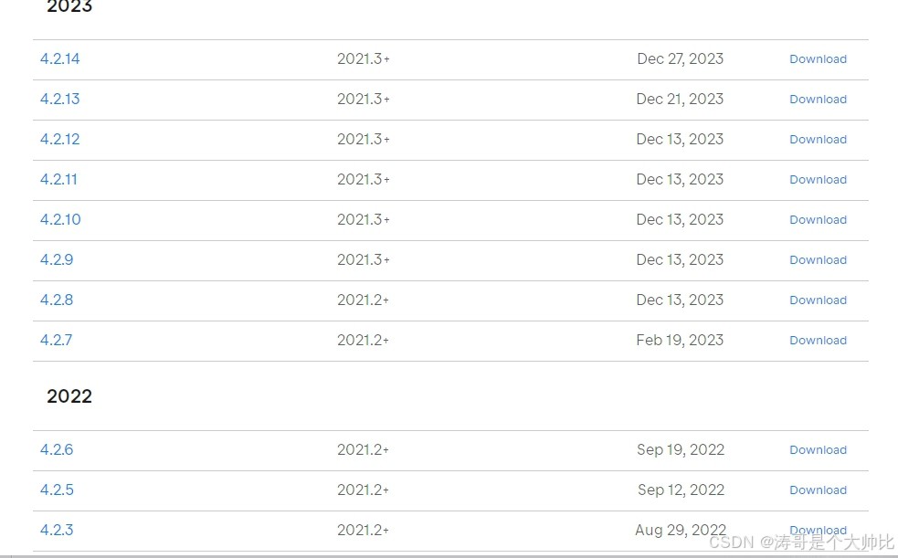Download version 4.2.14

(x=818, y=59)
